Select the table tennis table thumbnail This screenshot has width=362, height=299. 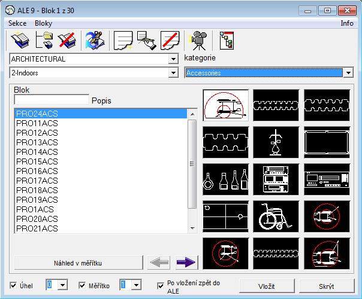click(x=225, y=216)
